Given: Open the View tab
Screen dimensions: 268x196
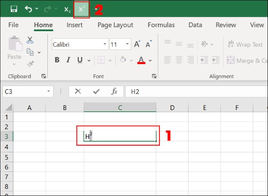Looking at the screenshot, I should [257, 25].
